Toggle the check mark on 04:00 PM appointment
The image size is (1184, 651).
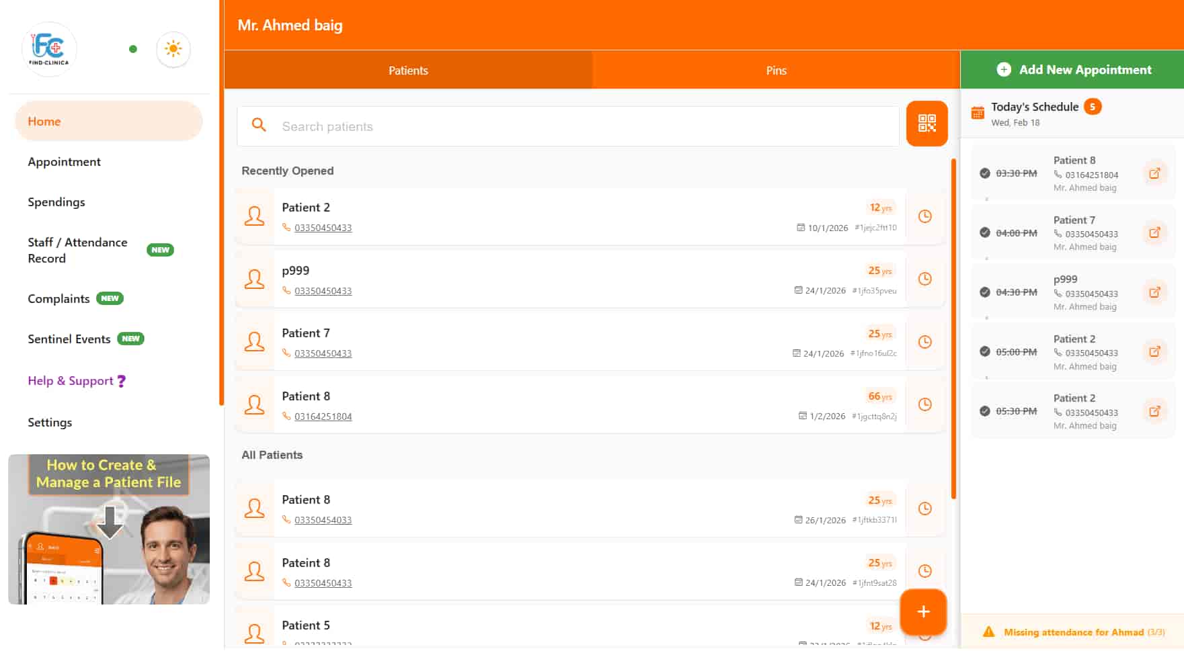click(x=985, y=232)
